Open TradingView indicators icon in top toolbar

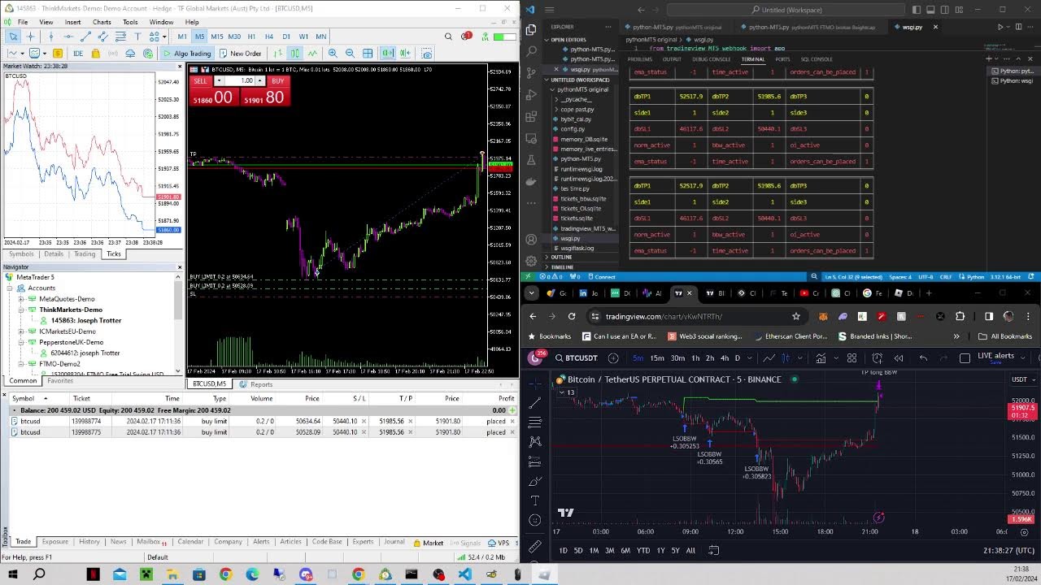(x=821, y=358)
